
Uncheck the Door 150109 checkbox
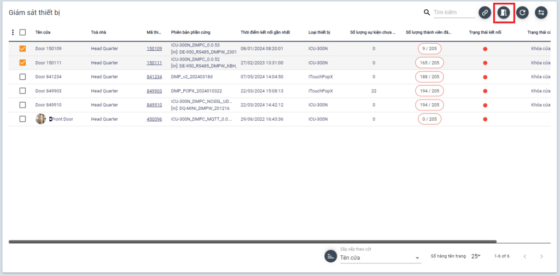22,49
